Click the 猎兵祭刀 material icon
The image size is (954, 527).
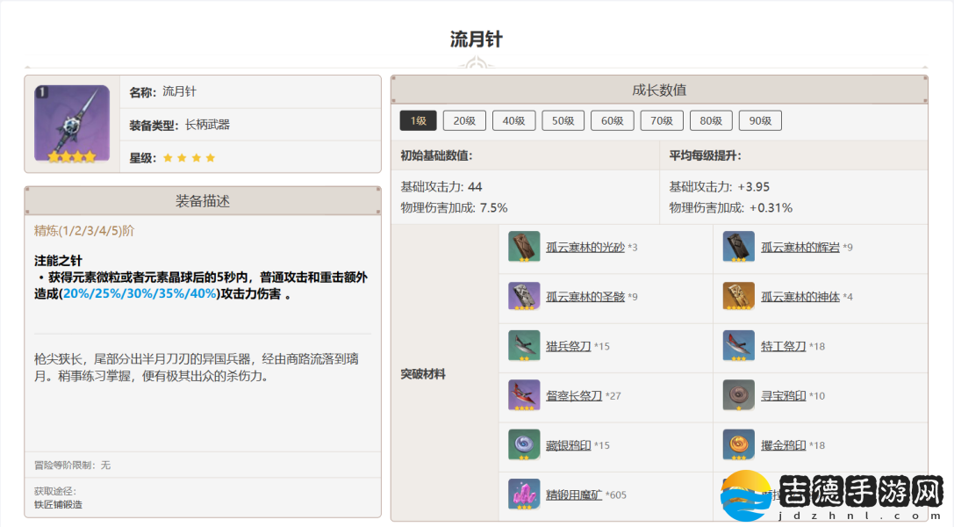[x=524, y=346]
